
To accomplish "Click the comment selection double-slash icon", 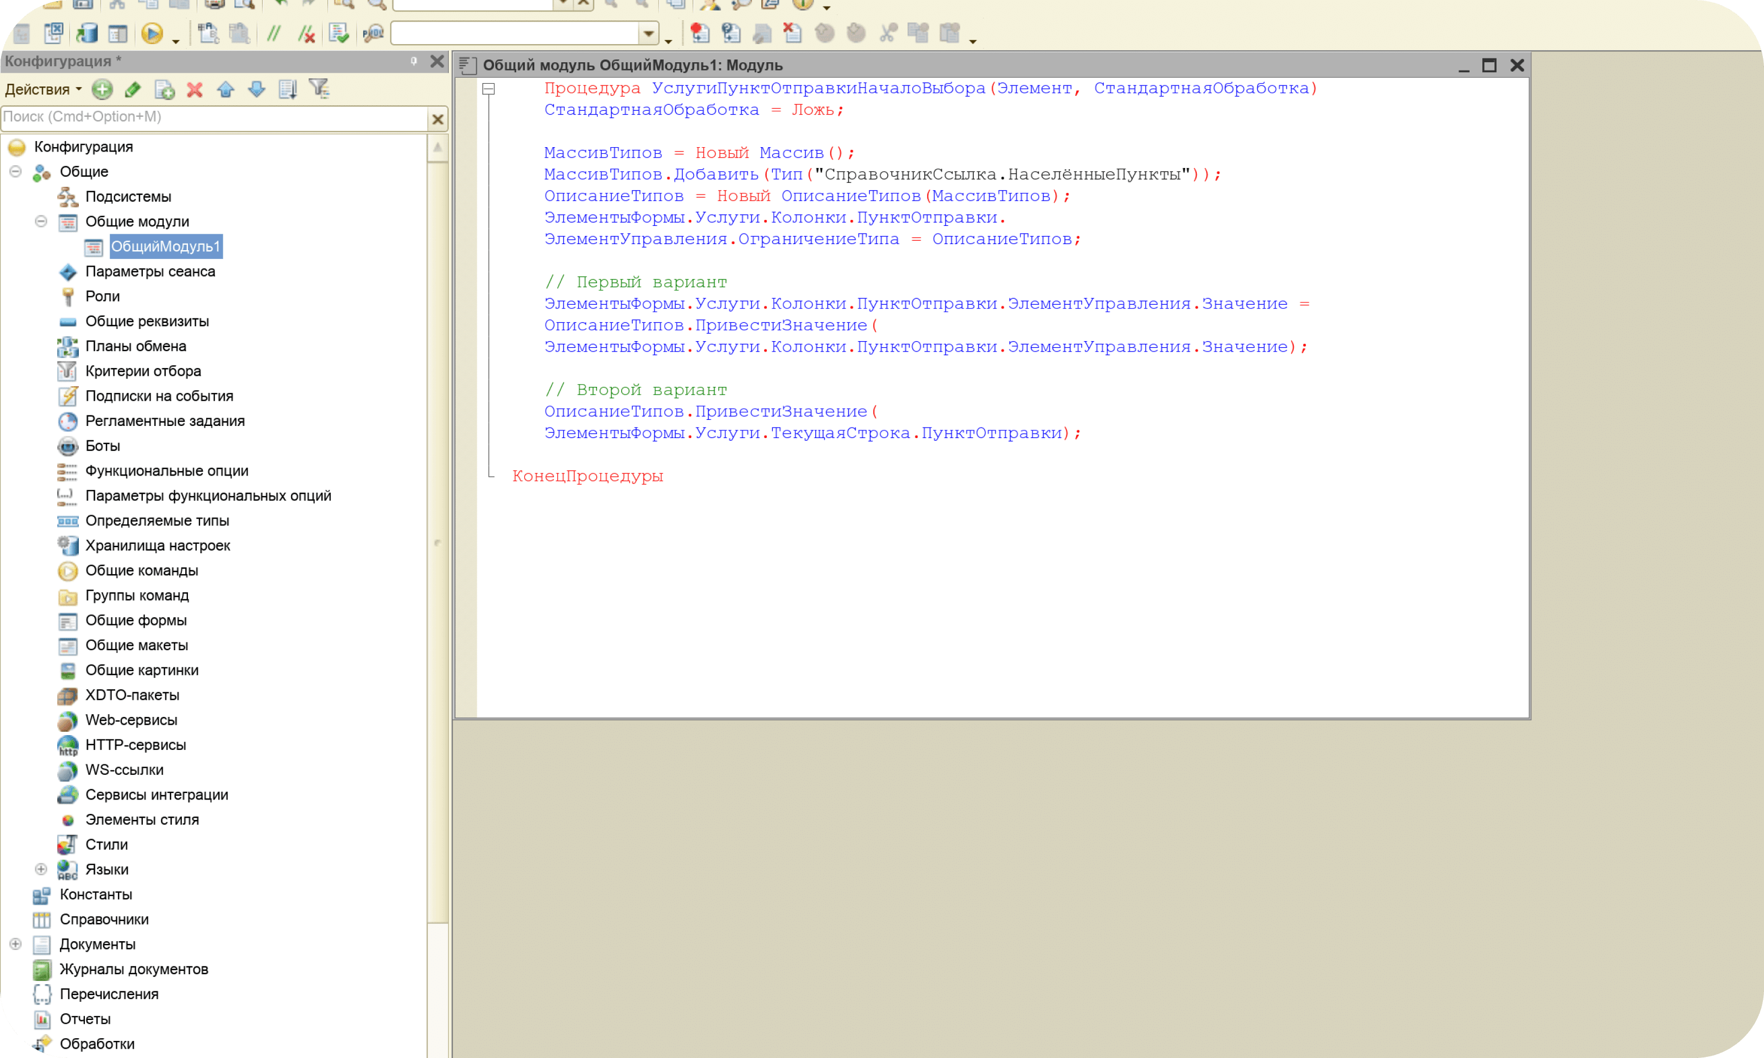I will pyautogui.click(x=274, y=34).
